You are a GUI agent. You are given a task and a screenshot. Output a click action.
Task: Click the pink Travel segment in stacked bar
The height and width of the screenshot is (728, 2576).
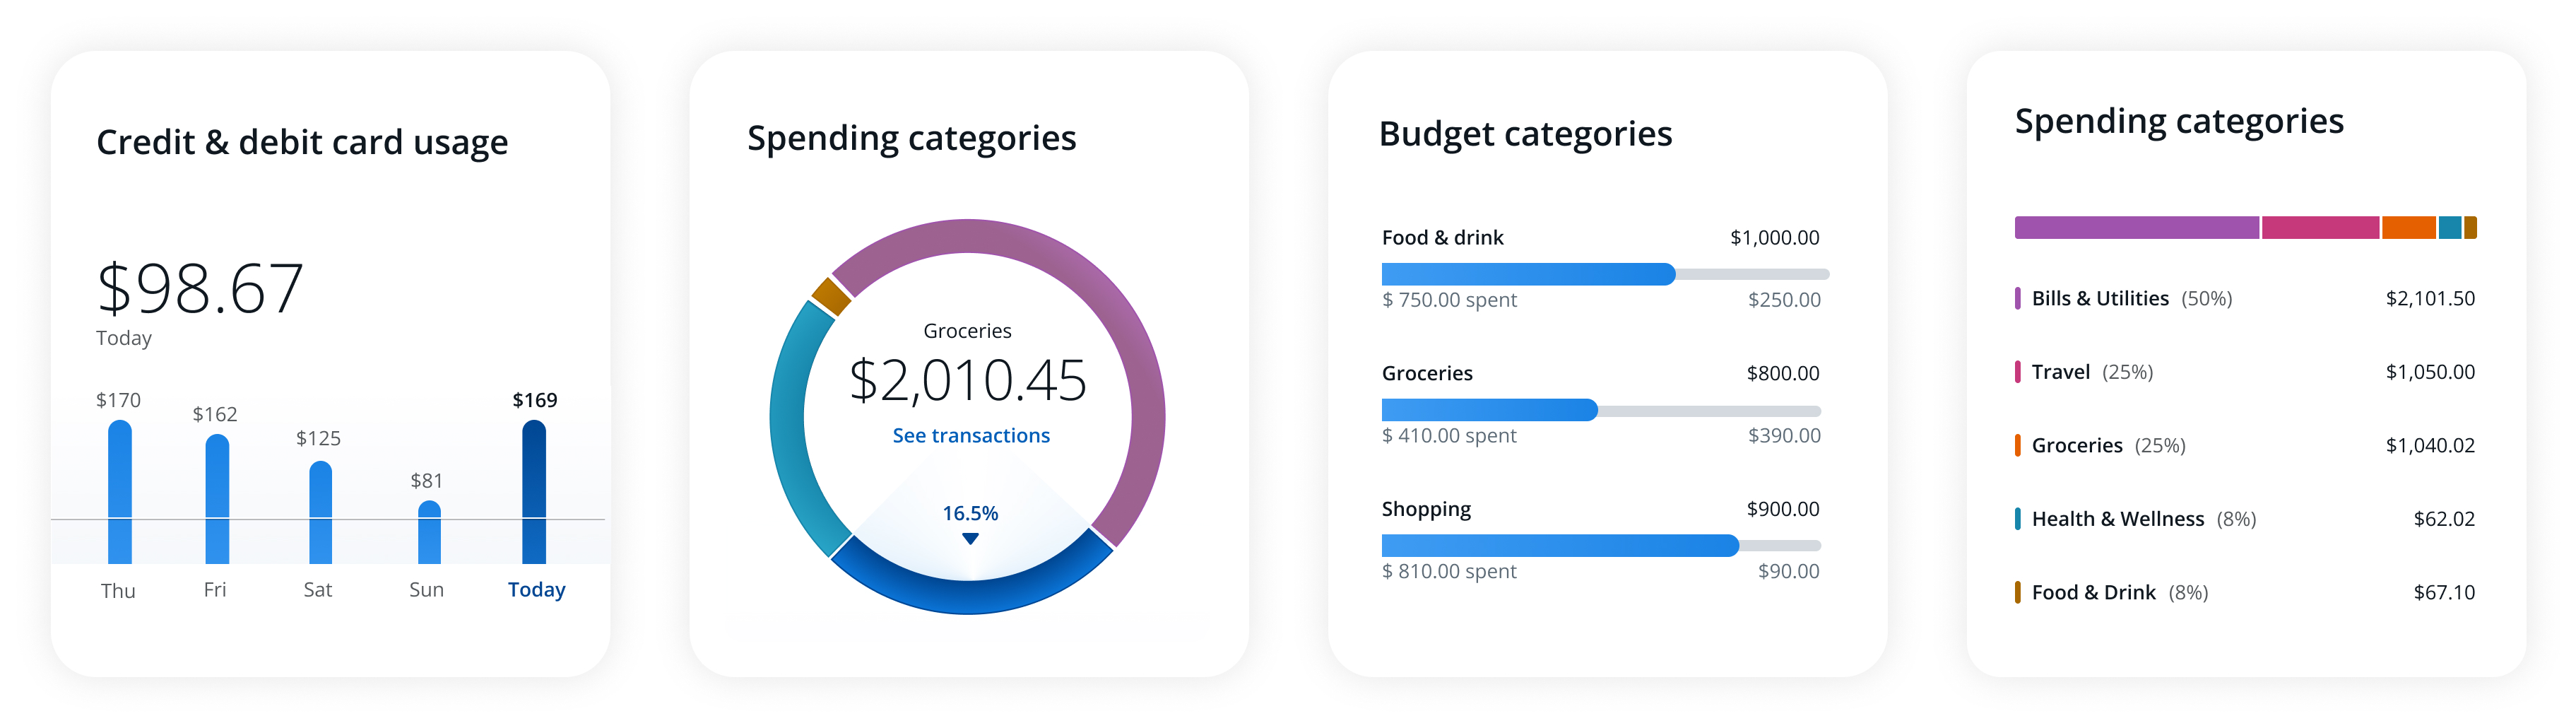pos(2320,228)
